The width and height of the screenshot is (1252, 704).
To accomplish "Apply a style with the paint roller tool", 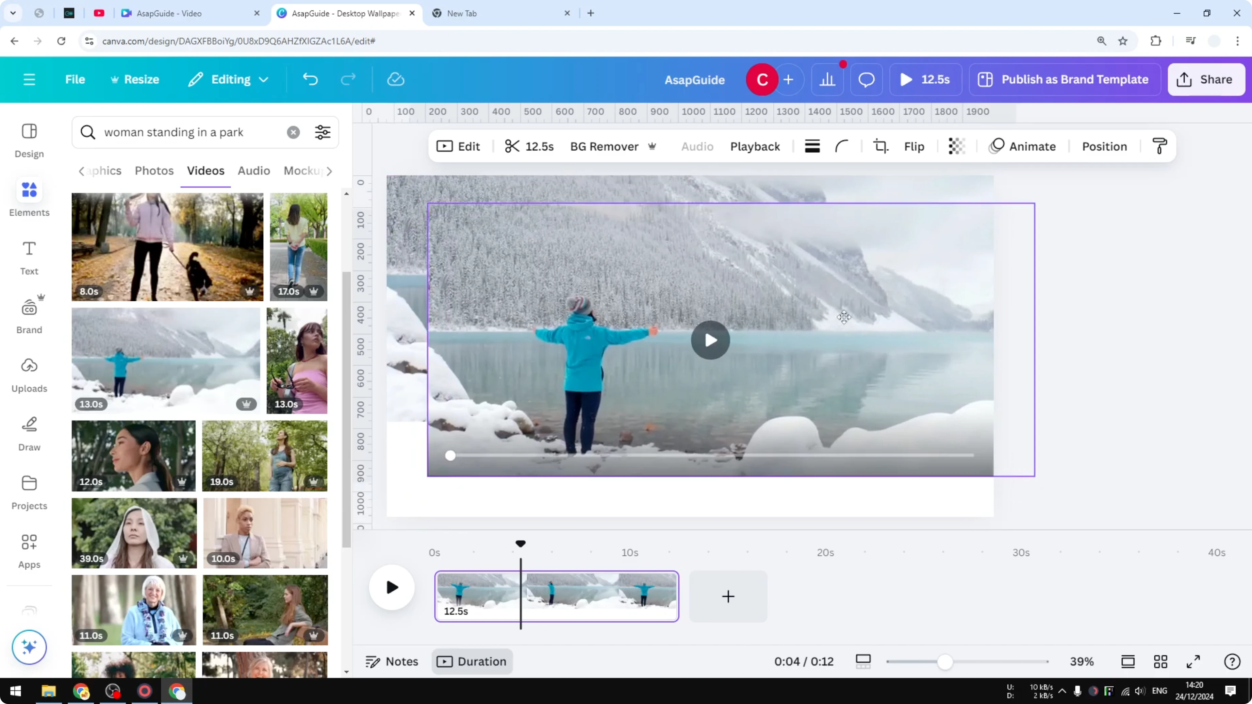I will click(1159, 146).
